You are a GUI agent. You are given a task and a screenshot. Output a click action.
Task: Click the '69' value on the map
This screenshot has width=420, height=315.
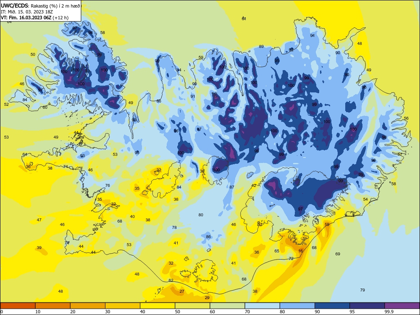[338, 254]
